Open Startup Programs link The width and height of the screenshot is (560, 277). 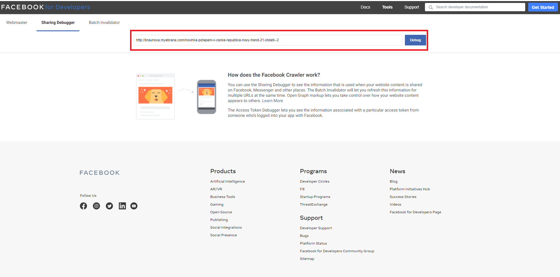[x=315, y=197]
